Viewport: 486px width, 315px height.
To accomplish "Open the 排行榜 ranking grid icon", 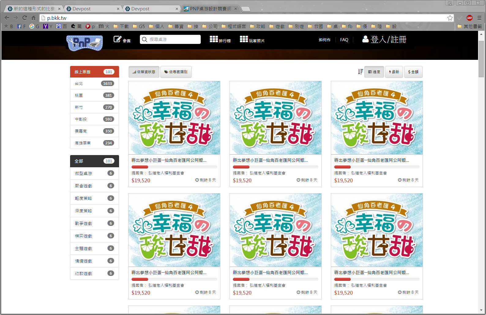I will click(x=214, y=39).
